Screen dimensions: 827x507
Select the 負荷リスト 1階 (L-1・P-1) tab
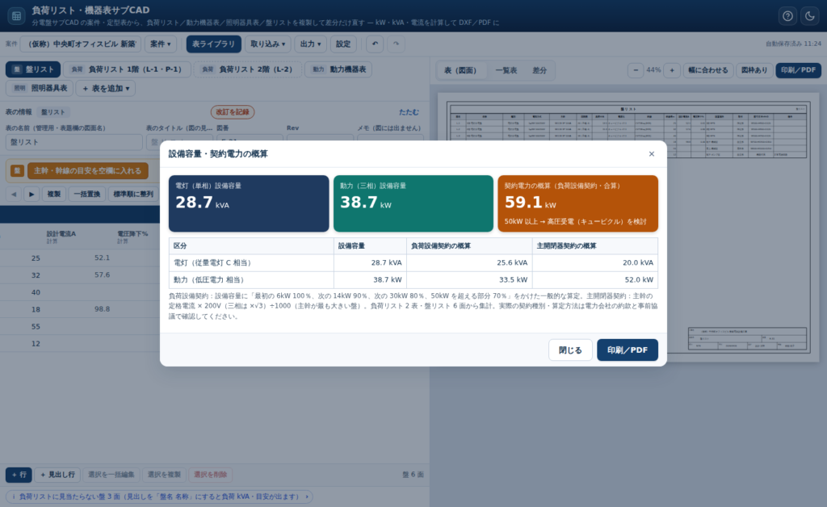point(127,69)
